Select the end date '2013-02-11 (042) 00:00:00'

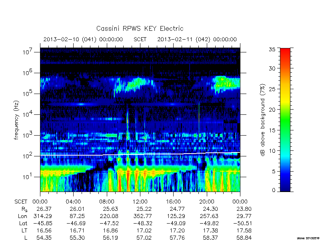(197, 39)
